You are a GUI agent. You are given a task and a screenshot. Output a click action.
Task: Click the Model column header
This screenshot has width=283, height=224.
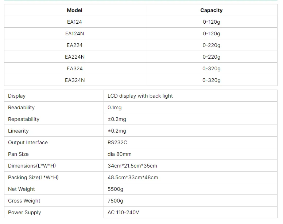click(74, 10)
